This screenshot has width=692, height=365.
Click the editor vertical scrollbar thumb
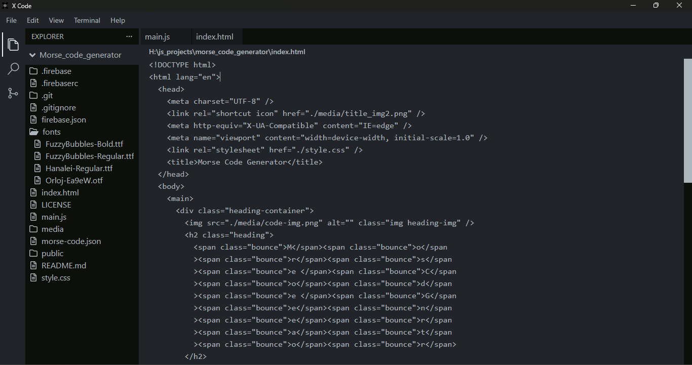tap(687, 120)
